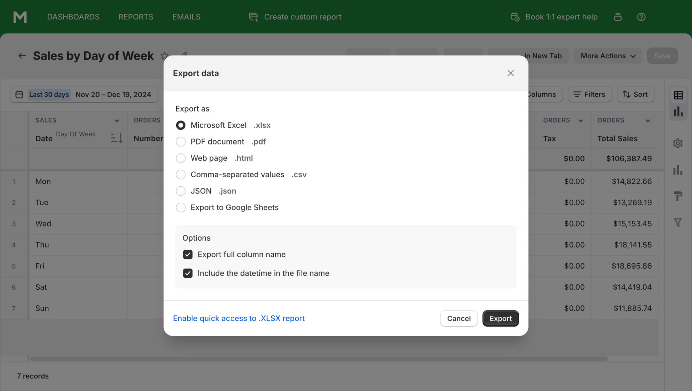Select Export to Google Sheets option
Screen dimensions: 692x391
click(181, 207)
